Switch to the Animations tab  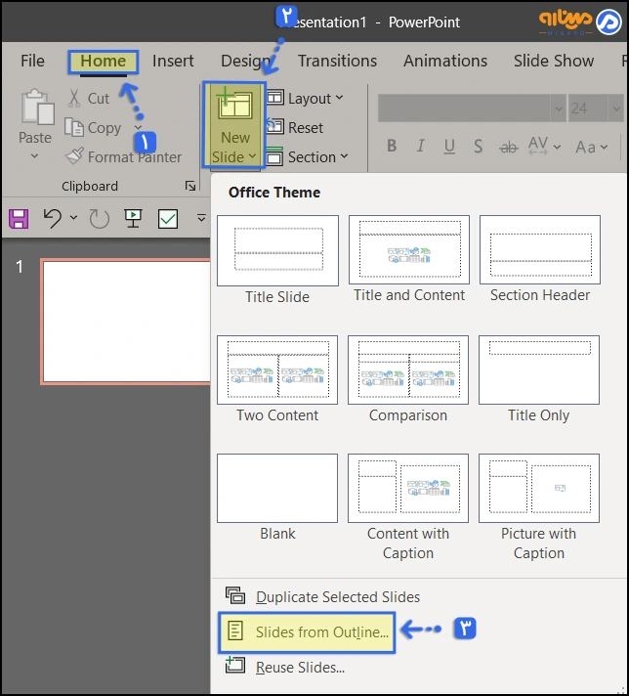445,61
